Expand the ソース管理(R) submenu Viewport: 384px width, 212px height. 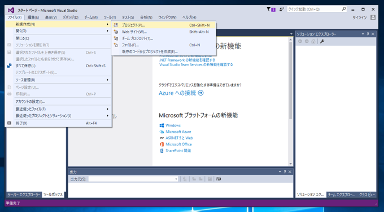point(58,80)
